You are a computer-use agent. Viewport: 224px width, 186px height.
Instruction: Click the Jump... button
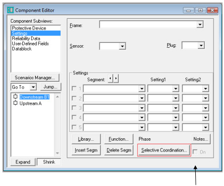[50, 87]
